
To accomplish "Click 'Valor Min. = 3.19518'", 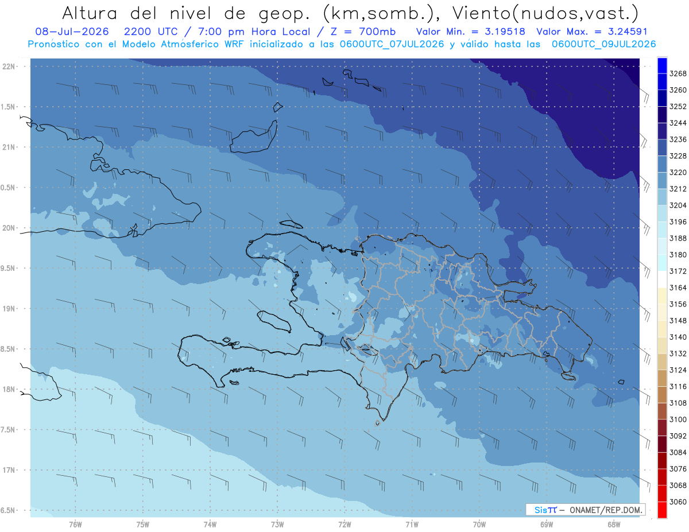I will pos(471,32).
